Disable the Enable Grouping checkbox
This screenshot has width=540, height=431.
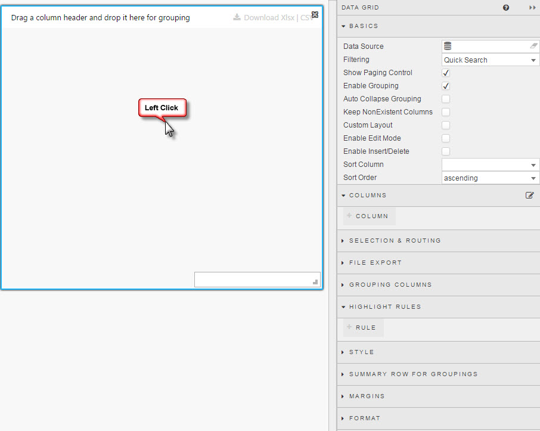click(x=444, y=85)
